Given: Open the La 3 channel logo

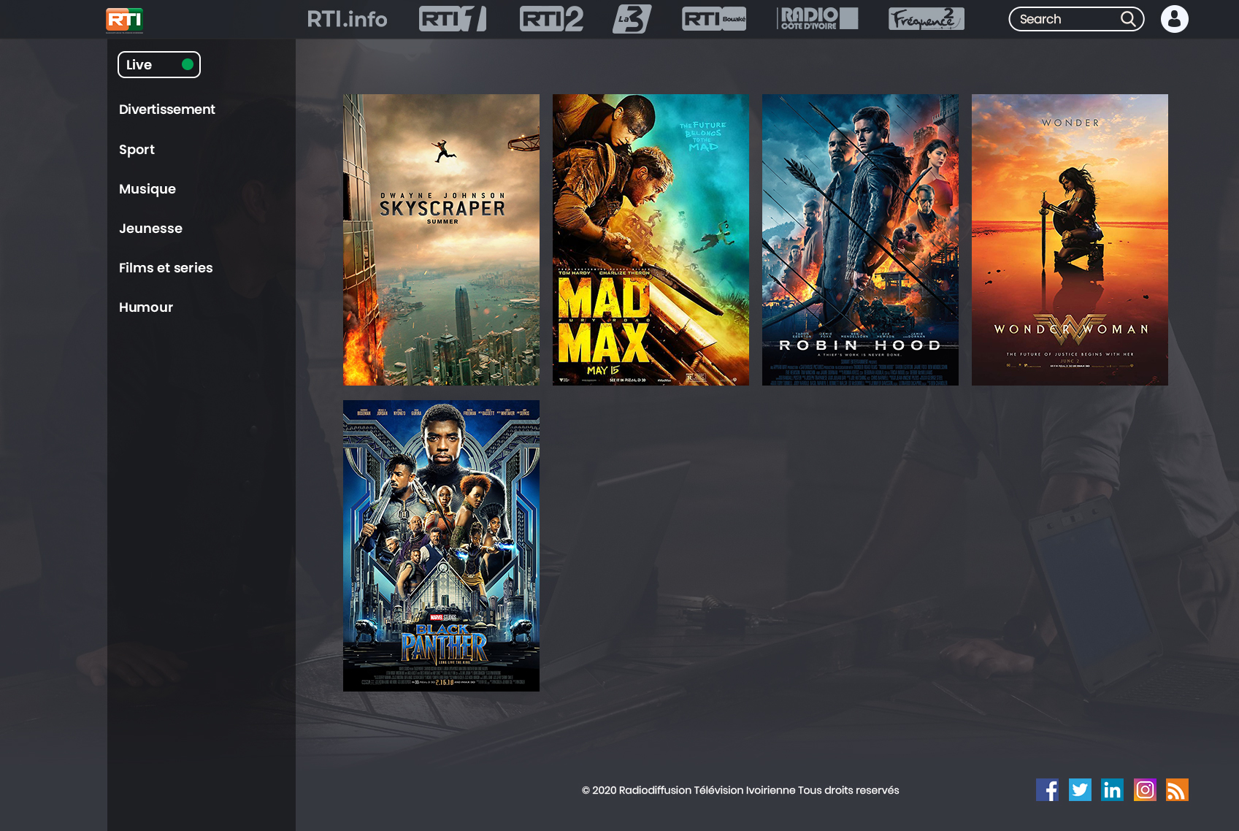Looking at the screenshot, I should pos(632,19).
